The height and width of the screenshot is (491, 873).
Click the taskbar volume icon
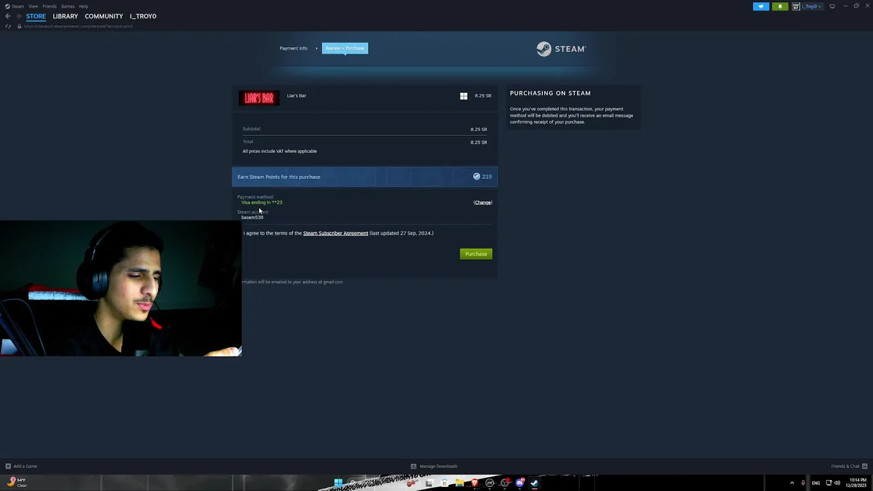point(837,483)
